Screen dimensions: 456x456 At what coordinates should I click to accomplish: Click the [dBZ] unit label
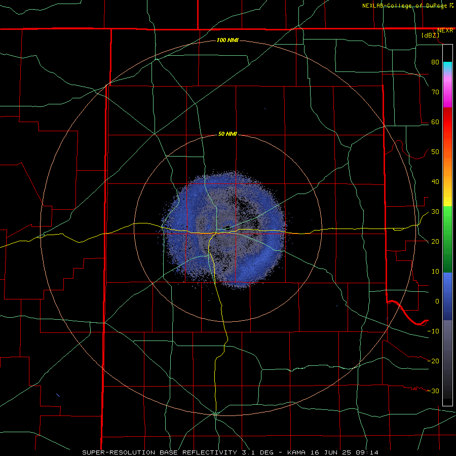[430, 35]
